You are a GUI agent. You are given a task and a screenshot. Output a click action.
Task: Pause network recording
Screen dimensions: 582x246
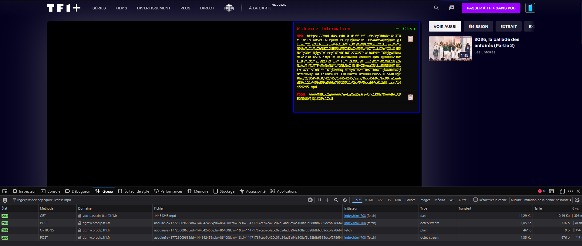point(319,200)
